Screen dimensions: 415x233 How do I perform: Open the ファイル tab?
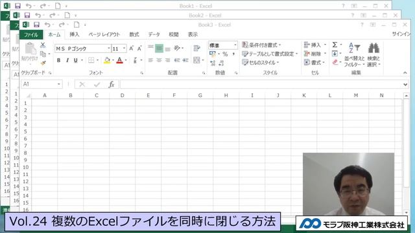point(31,34)
